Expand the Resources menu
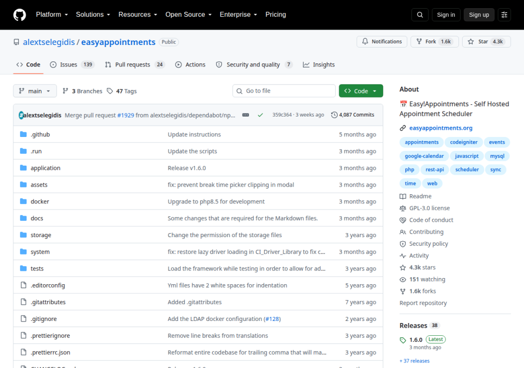 pos(138,15)
